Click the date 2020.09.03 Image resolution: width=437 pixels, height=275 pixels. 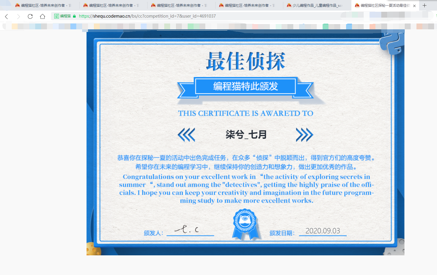323,231
